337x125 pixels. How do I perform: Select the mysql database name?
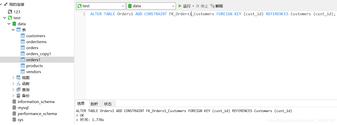(23, 108)
